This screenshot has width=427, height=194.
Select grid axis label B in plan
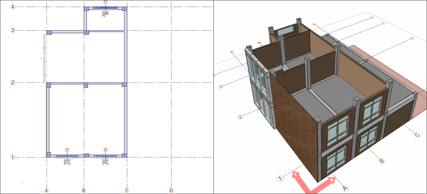click(84, 190)
